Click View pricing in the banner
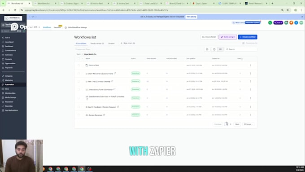The image size is (305, 172). click(x=191, y=17)
